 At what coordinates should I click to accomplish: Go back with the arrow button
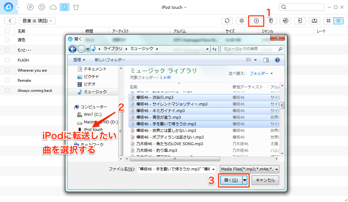[x=10, y=21]
